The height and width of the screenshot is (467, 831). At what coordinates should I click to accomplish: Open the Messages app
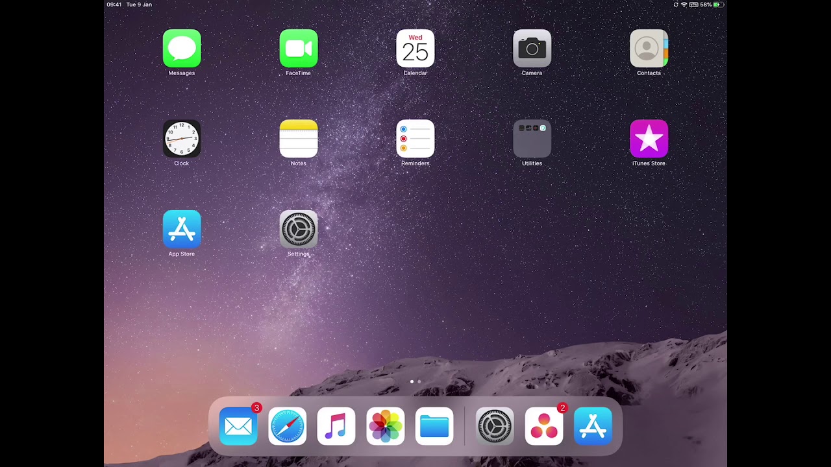[x=182, y=49]
